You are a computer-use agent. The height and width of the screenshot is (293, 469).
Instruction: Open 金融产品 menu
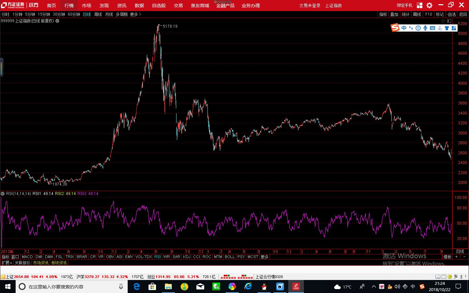click(225, 6)
